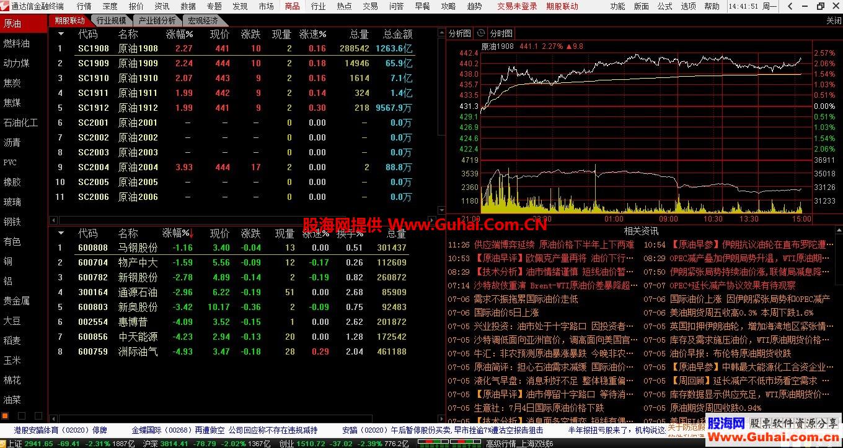Open the 交易 menu

tap(370, 6)
